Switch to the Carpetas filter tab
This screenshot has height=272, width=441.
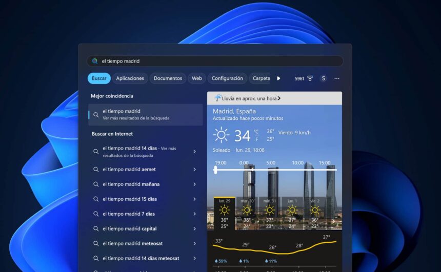(x=259, y=78)
